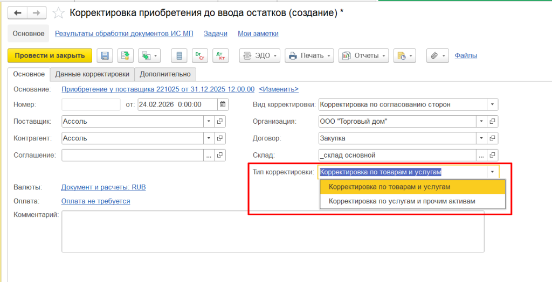Open calendar picker next to date field
552x282 pixels.
(x=222, y=104)
